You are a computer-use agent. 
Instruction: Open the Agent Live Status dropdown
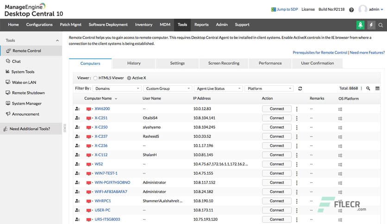pyautogui.click(x=218, y=88)
